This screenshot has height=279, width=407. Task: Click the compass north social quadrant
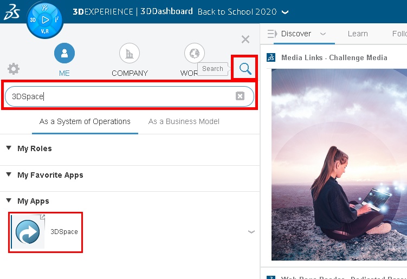44,8
